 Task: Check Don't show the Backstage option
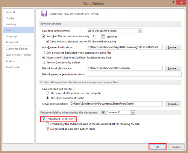(x=43, y=52)
